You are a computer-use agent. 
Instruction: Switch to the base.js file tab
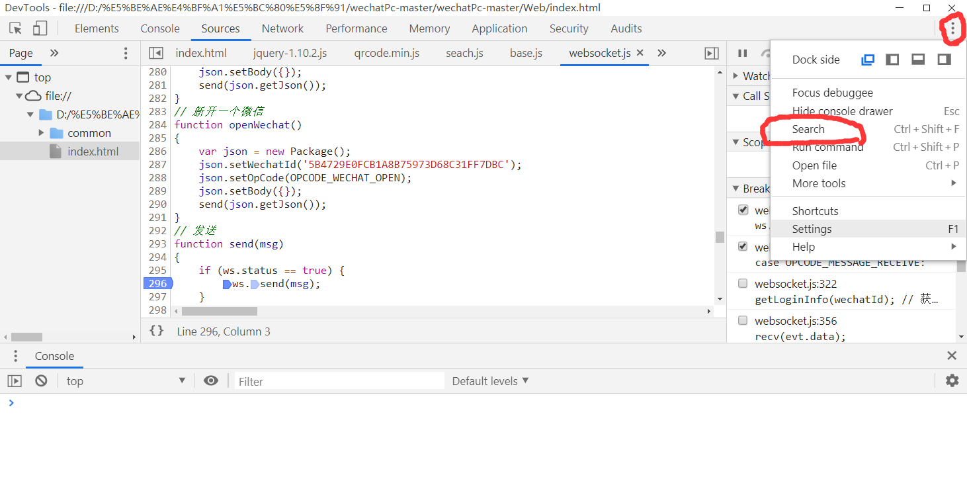pos(526,53)
